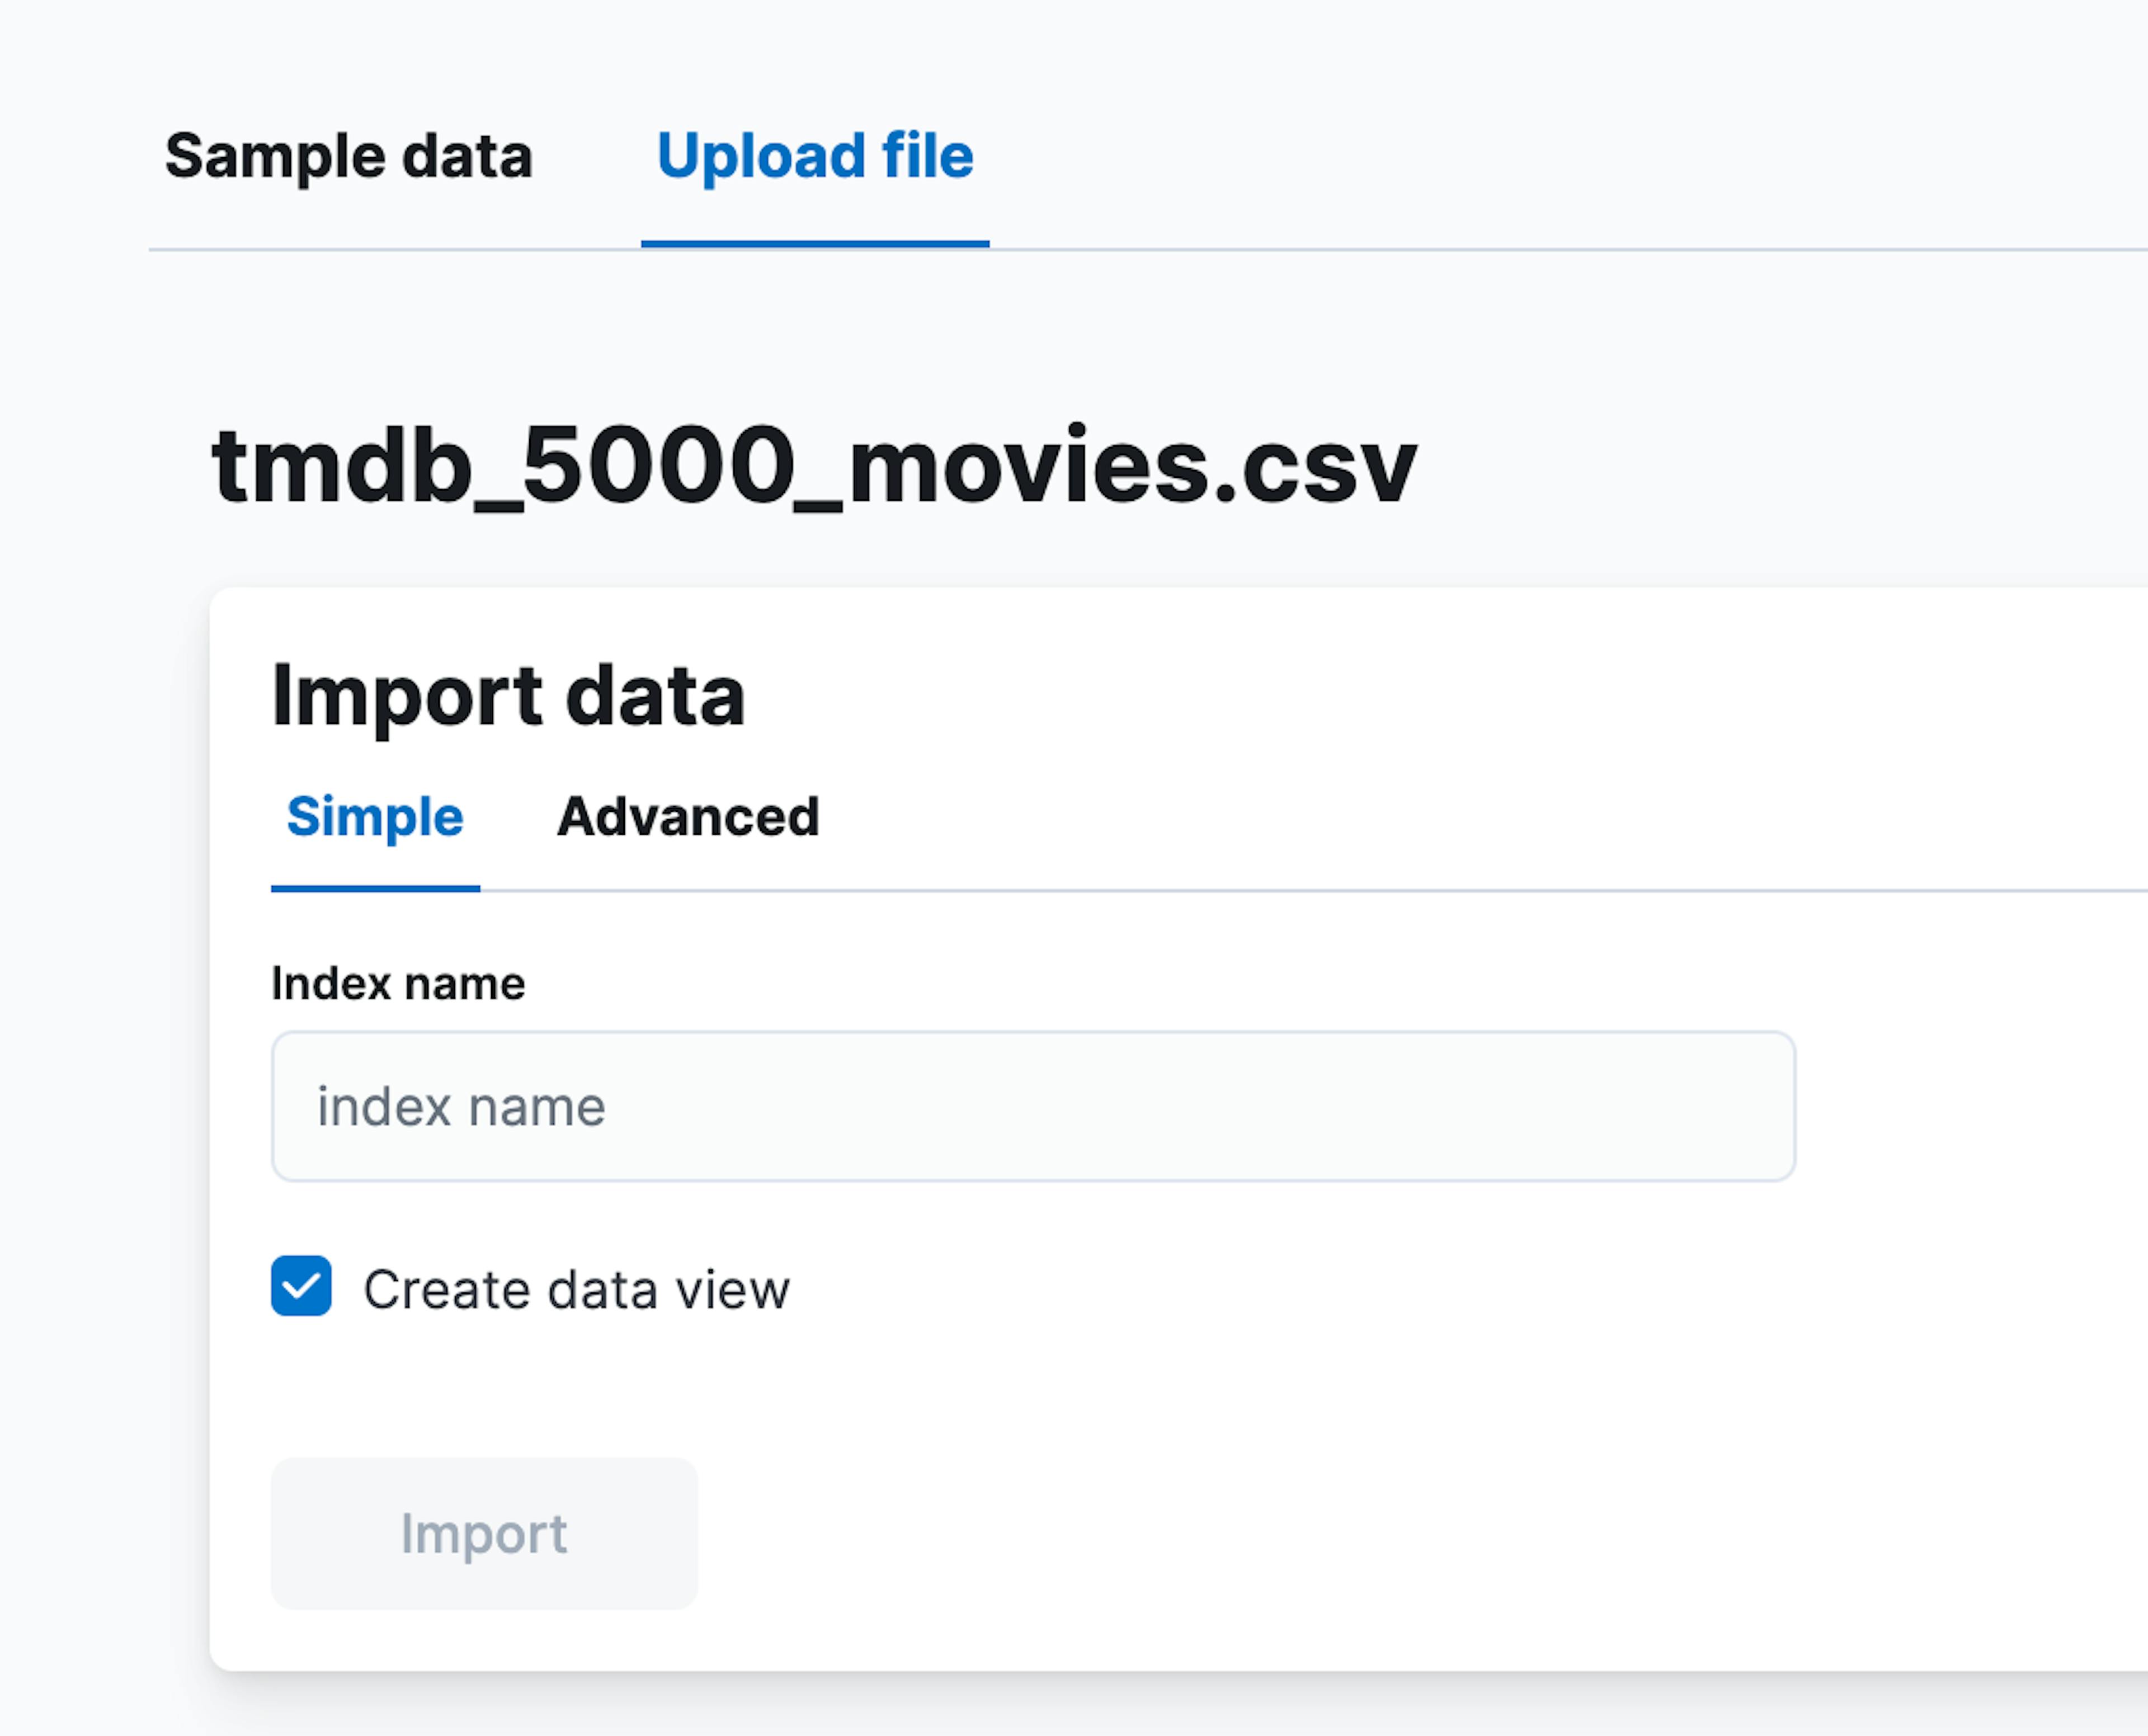The height and width of the screenshot is (1736, 2148).
Task: Click the 'Import data' panel heading
Action: click(x=508, y=696)
